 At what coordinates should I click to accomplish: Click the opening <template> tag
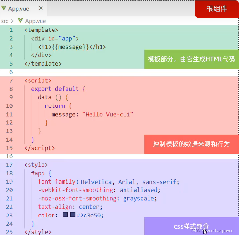click(x=41, y=30)
